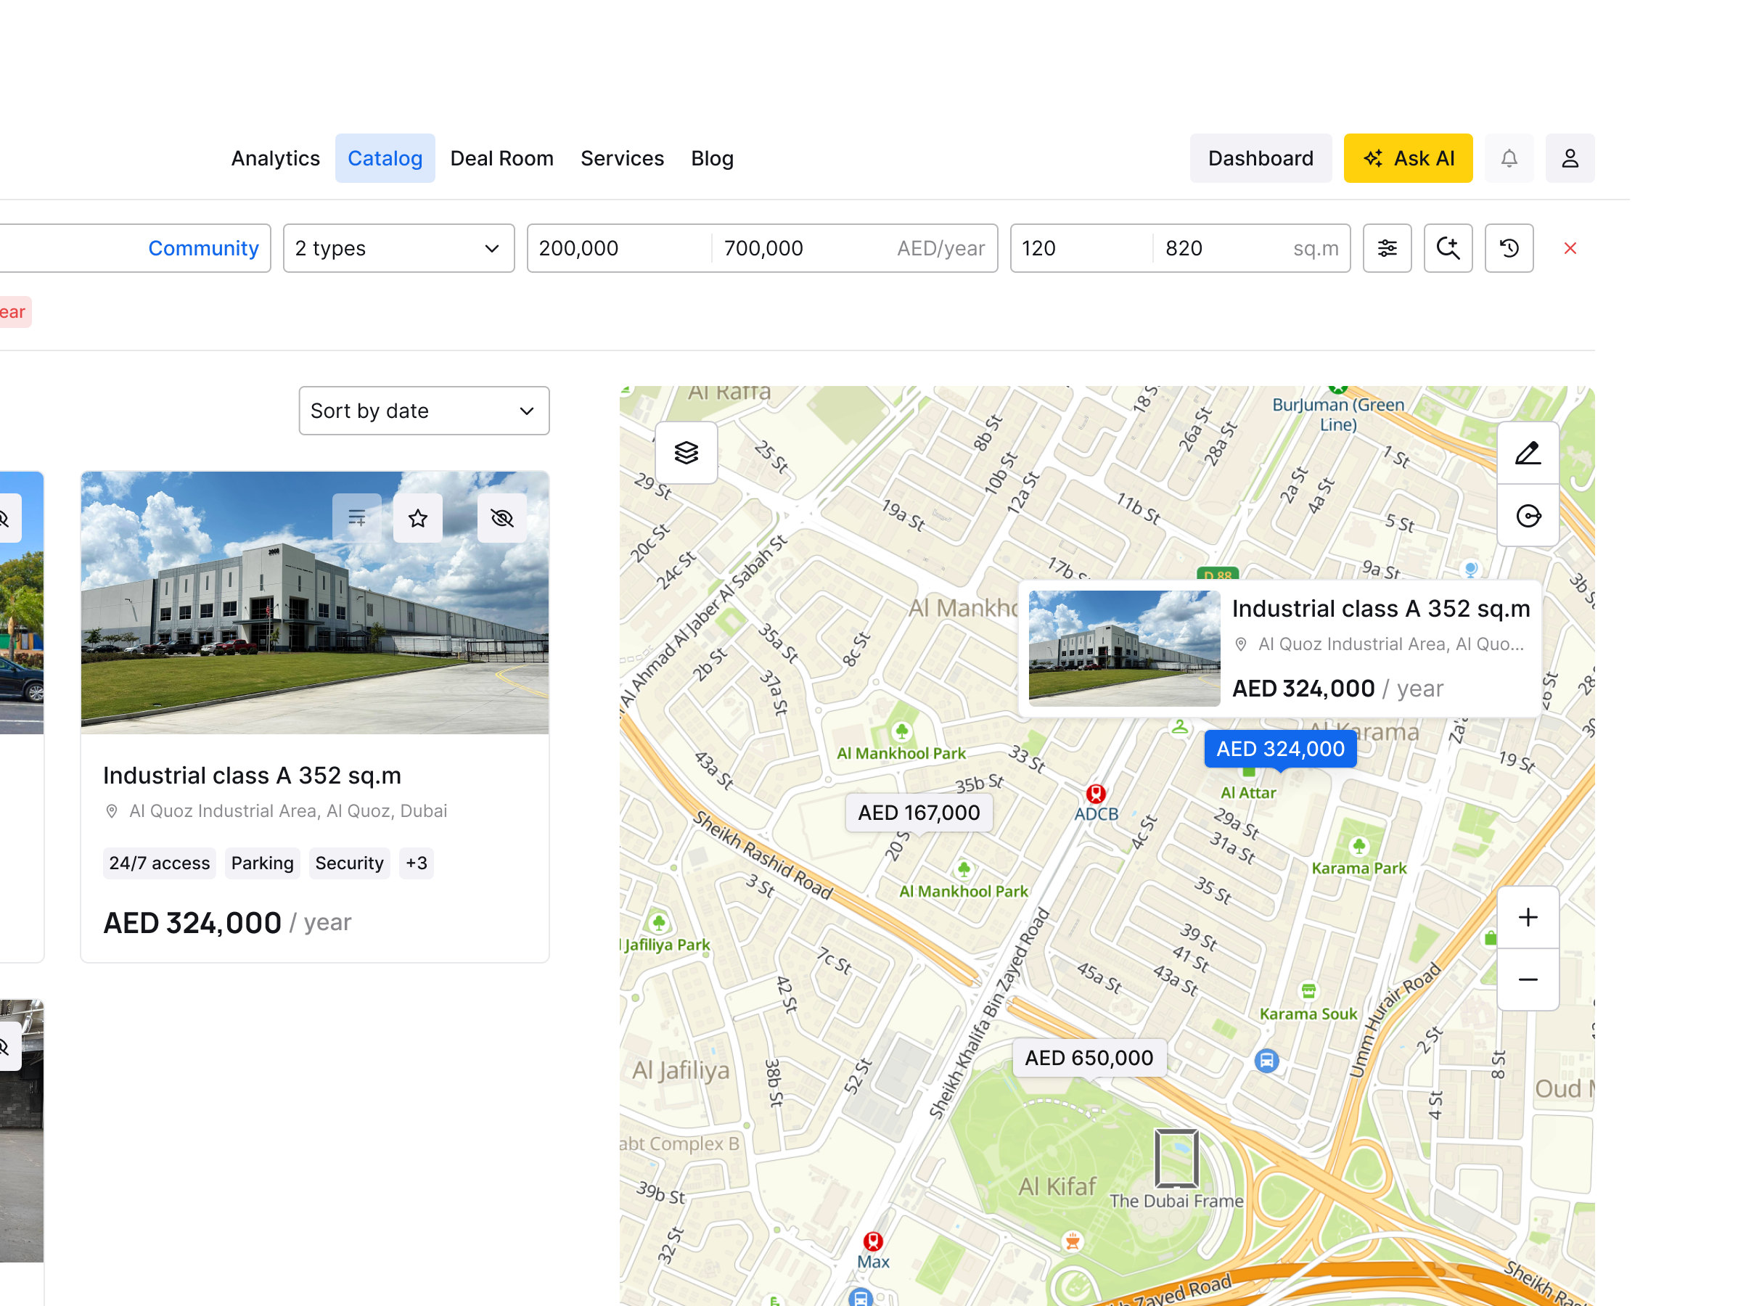Open the notifications bell
This screenshot has width=1746, height=1306.
pos(1509,159)
